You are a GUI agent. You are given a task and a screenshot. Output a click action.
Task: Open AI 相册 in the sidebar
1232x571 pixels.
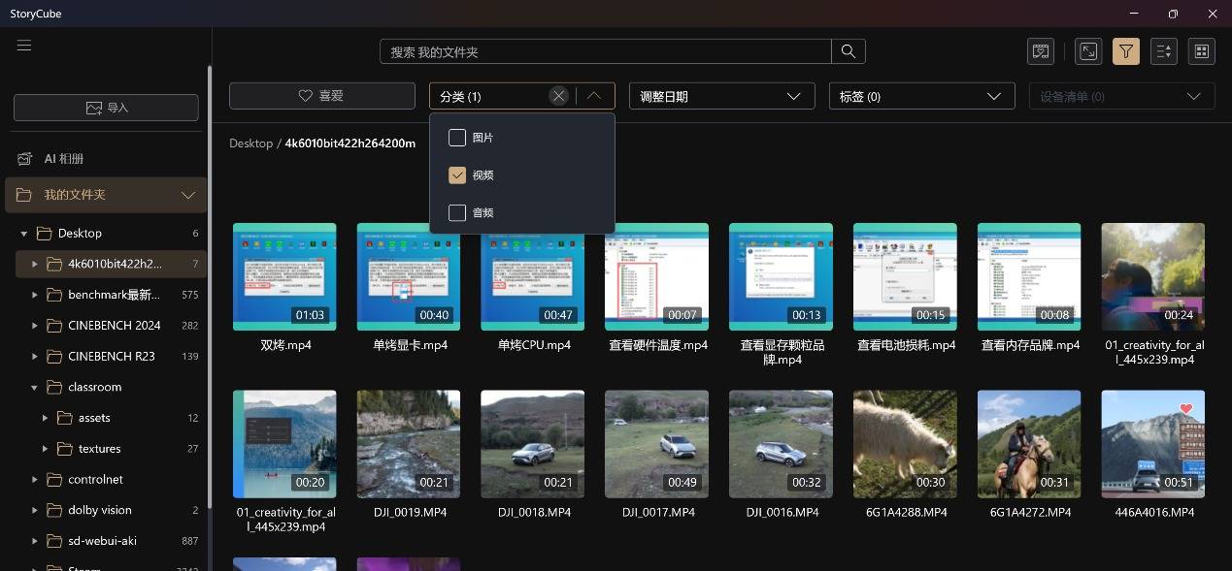pos(64,158)
